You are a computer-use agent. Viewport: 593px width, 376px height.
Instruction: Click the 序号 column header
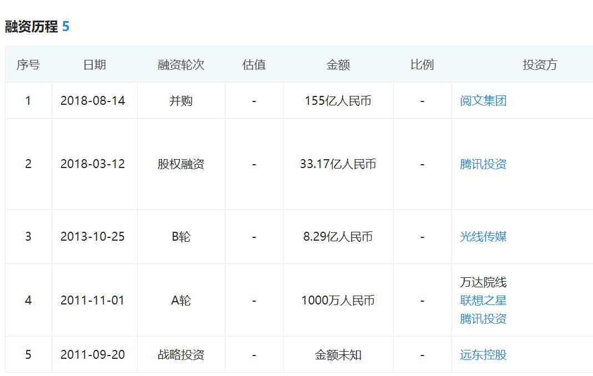28,65
